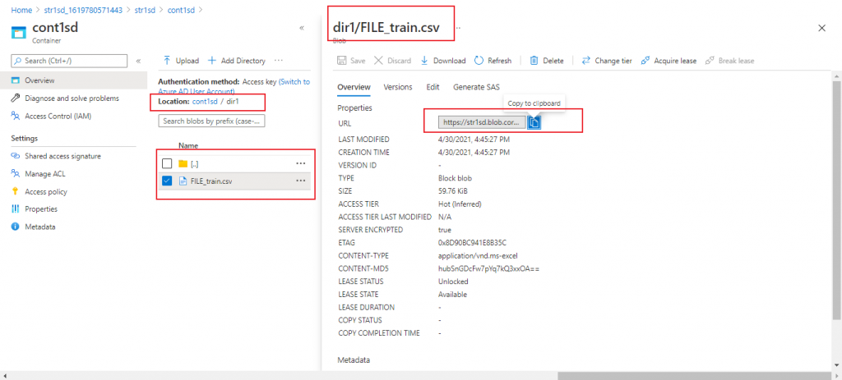Screen dimensions: 842x380
Task: Click the cont1sd container icon
Action: 20,32
